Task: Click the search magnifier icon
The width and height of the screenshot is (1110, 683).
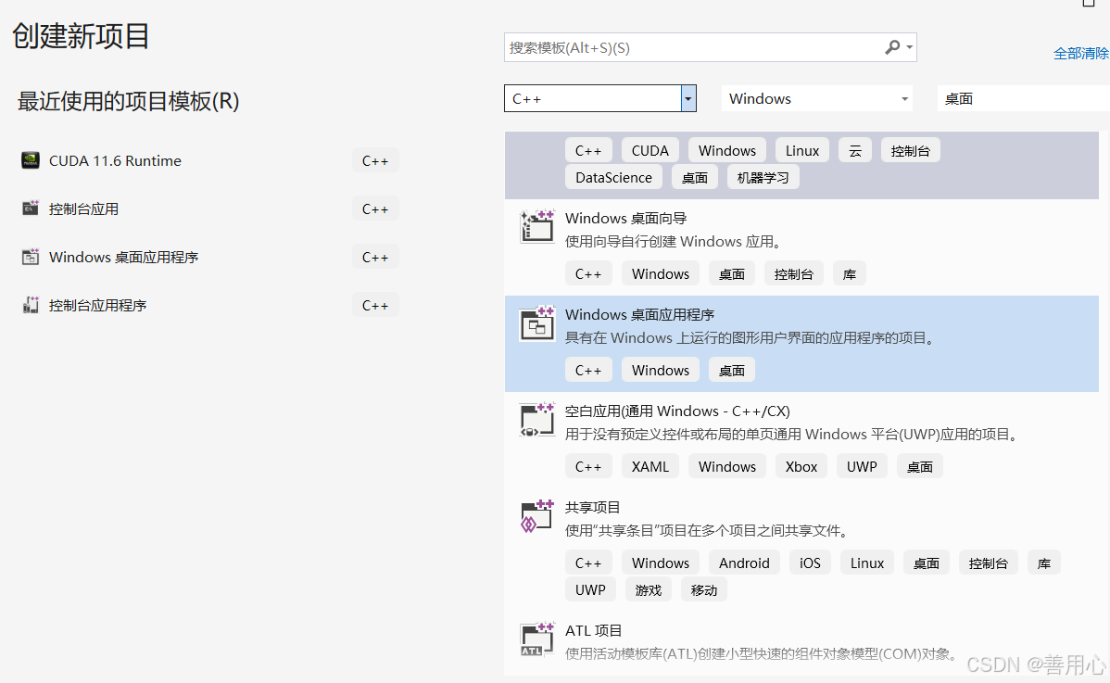Action: coord(892,47)
